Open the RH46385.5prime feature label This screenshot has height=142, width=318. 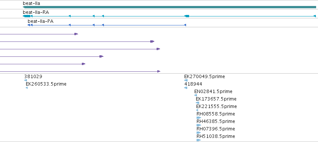[216, 121]
